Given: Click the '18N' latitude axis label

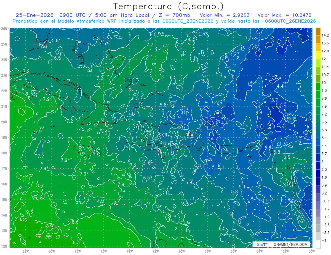Looking at the screenshot, I should [4, 153].
